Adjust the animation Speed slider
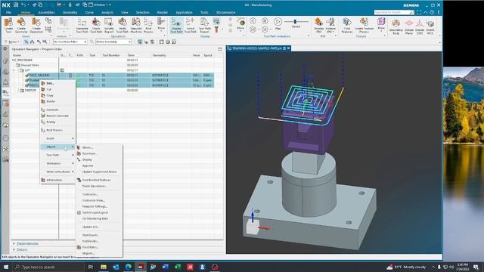This screenshot has width=484, height=272. click(x=296, y=22)
